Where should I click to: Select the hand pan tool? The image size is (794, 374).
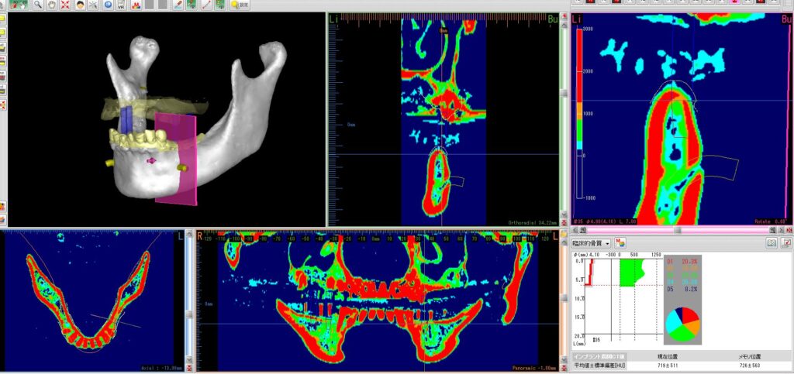click(x=52, y=5)
